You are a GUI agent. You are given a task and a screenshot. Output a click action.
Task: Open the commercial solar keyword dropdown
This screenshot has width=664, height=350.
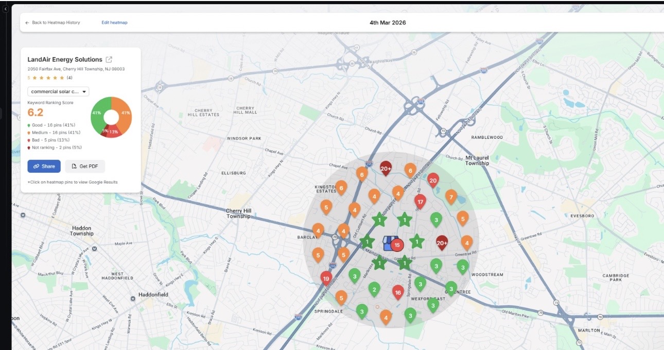pyautogui.click(x=58, y=91)
